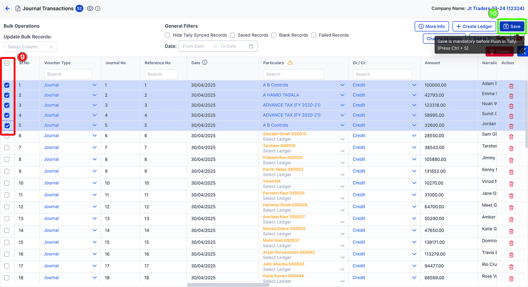Image resolution: width=528 pixels, height=287 pixels.
Task: Delete row 12 with its trash icon
Action: [511, 208]
